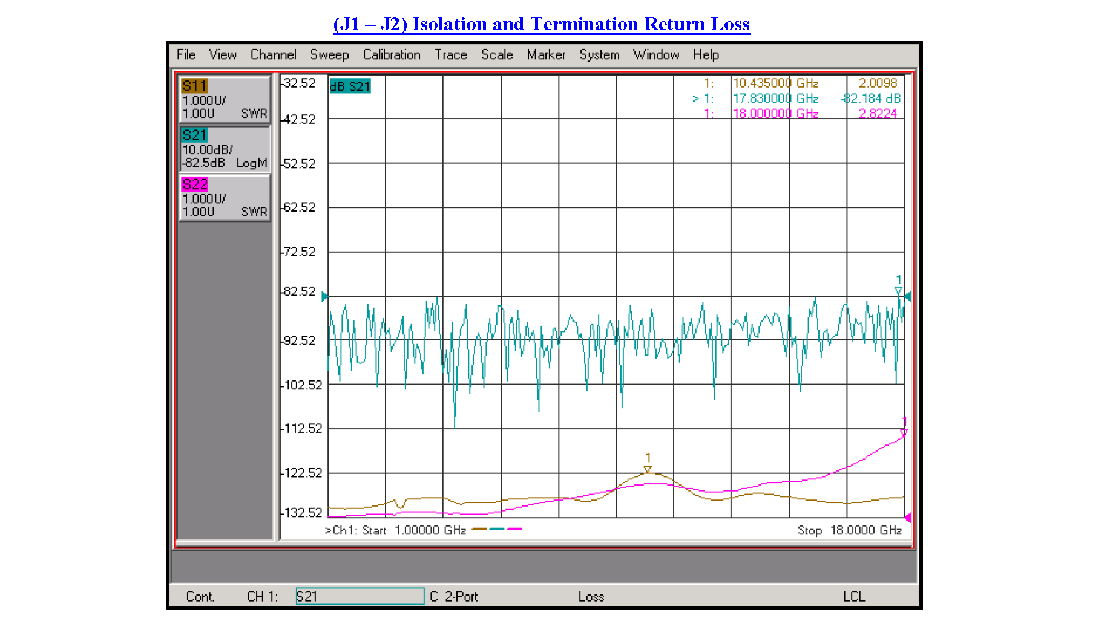Toggle S22 trace active state
Image resolution: width=1104 pixels, height=627 pixels.
pos(195,184)
